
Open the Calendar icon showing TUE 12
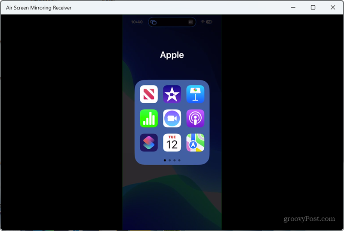pyautogui.click(x=172, y=142)
